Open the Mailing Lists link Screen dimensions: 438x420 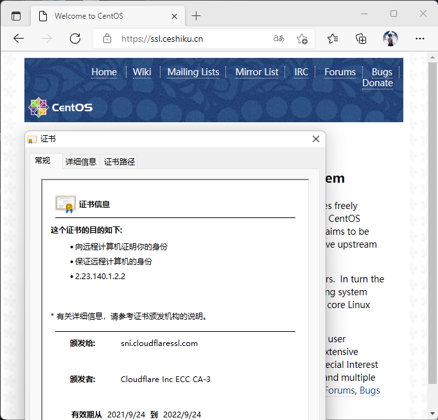click(193, 72)
